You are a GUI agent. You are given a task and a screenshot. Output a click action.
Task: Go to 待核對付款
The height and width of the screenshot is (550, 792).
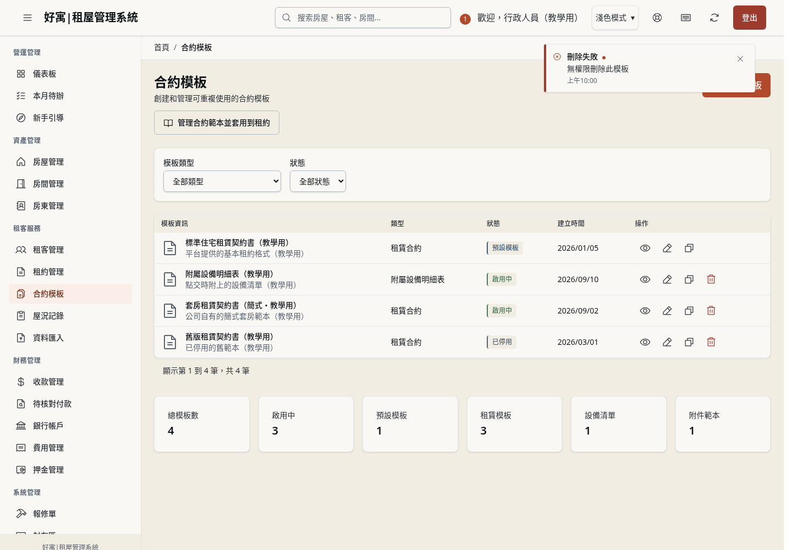(70, 404)
